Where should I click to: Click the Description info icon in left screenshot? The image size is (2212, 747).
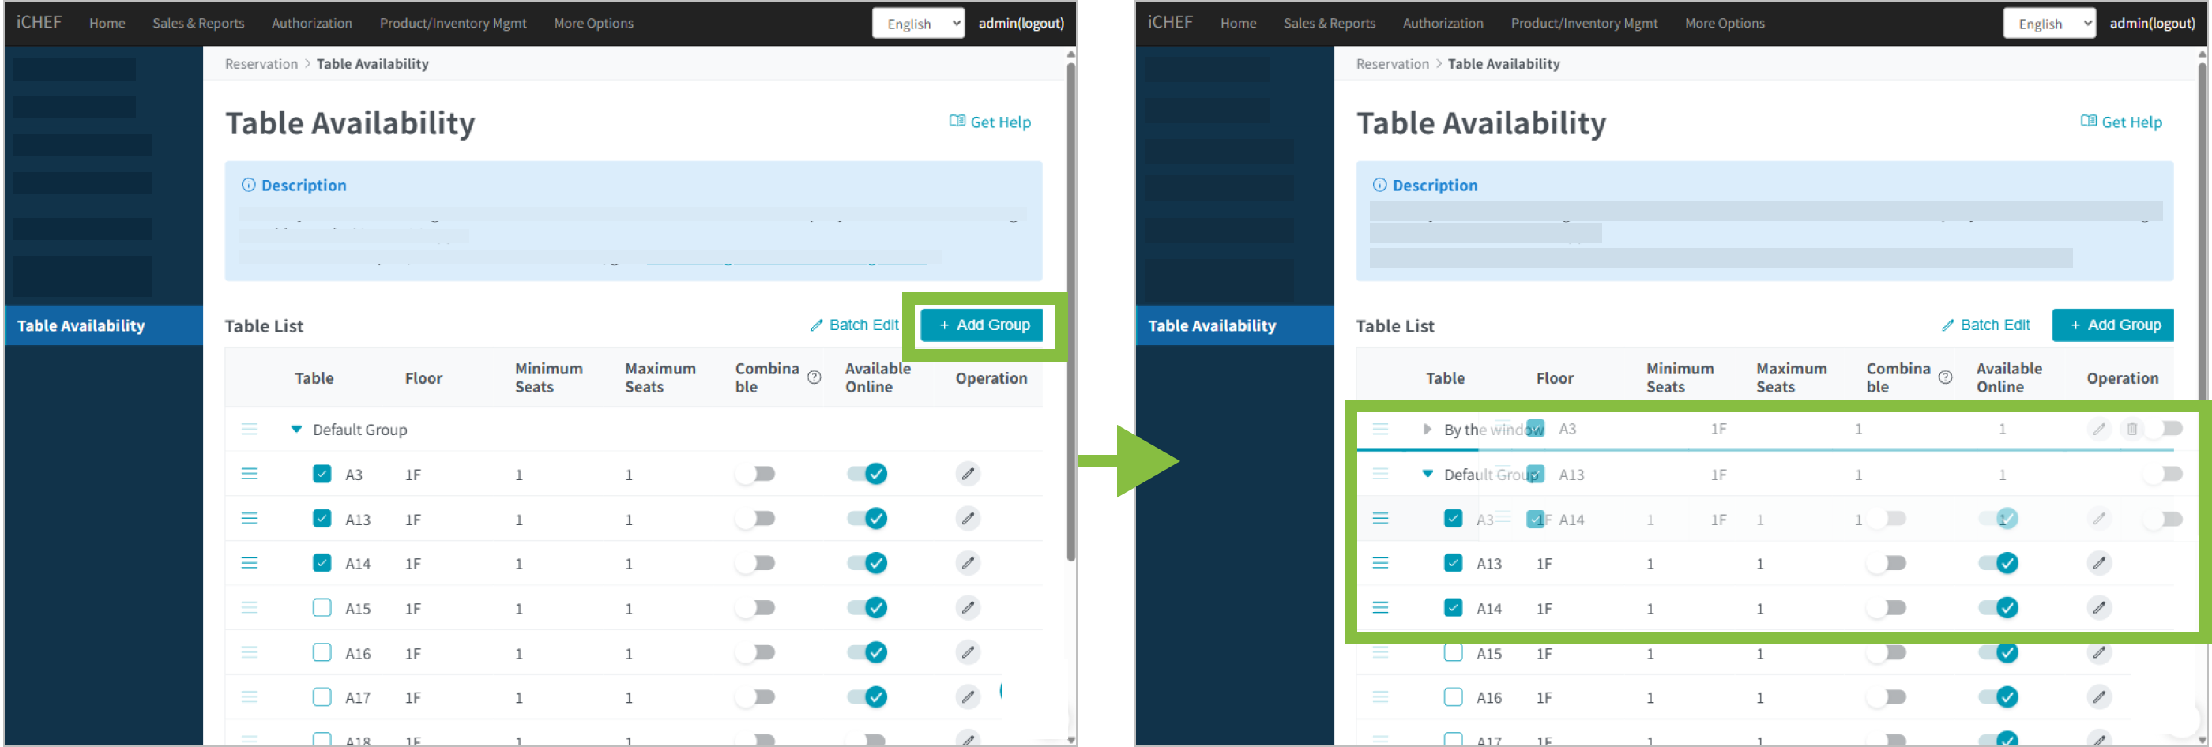248,186
